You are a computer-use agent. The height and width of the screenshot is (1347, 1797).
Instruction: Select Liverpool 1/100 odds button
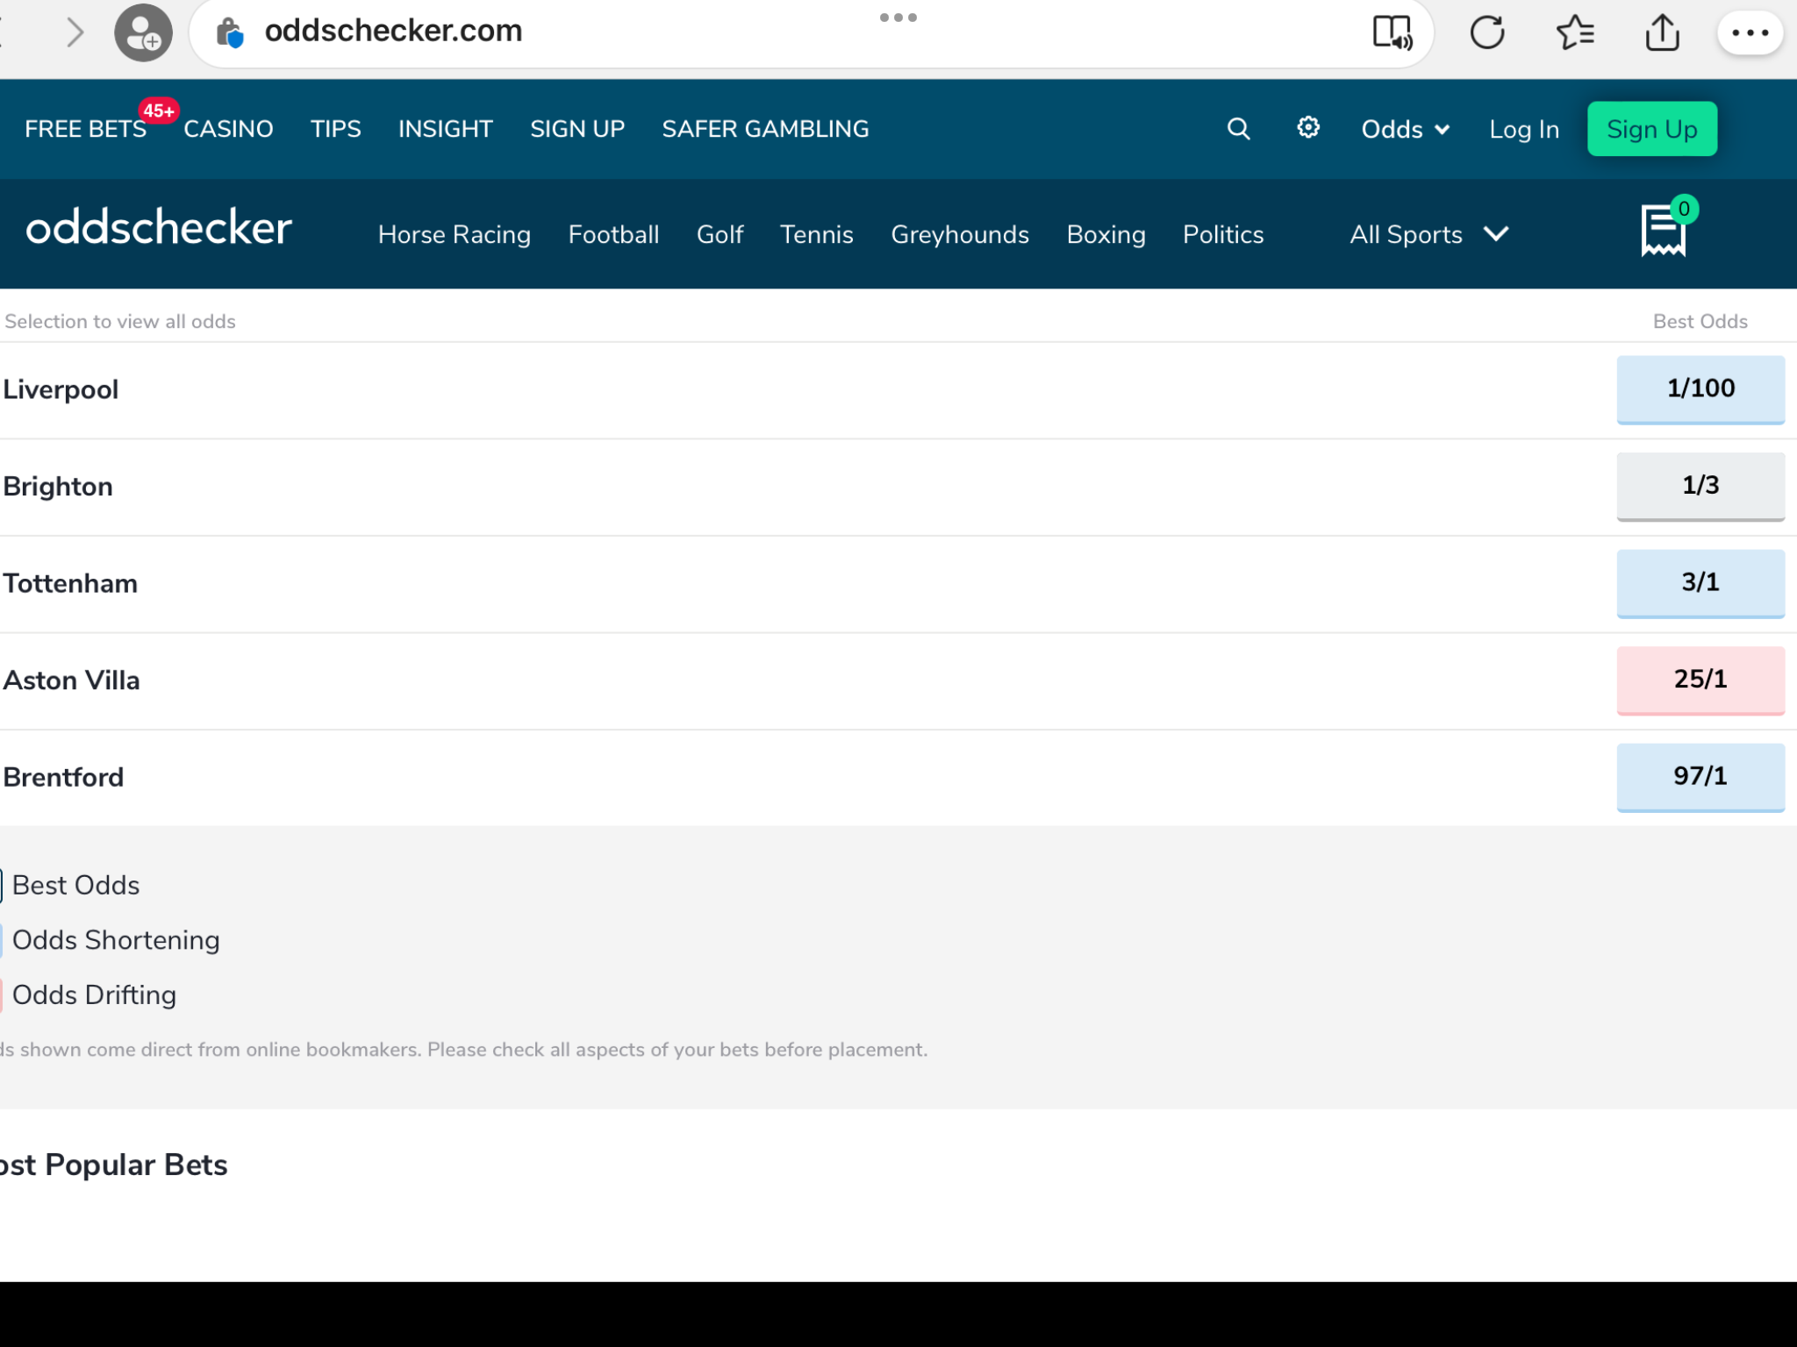(1700, 389)
